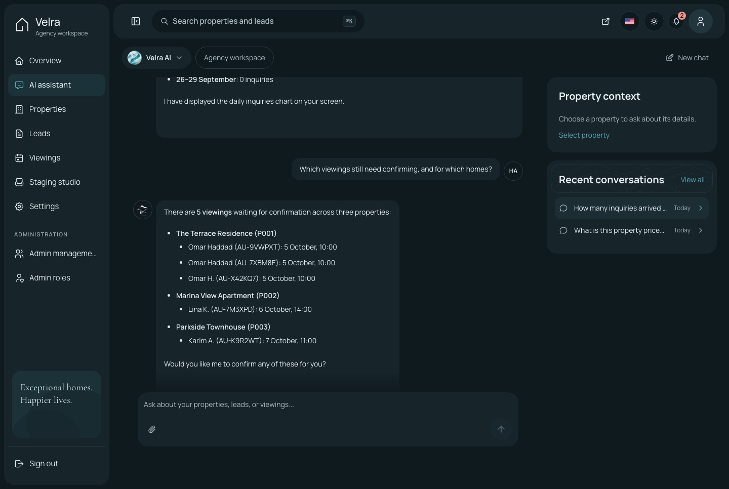Start a New chat

[x=687, y=58]
